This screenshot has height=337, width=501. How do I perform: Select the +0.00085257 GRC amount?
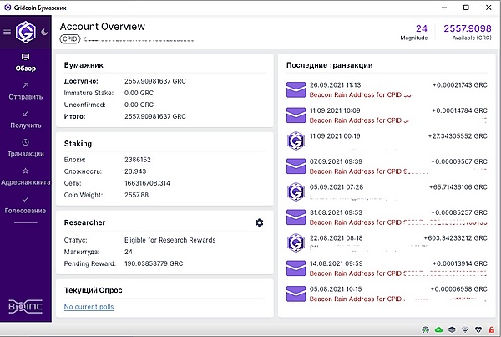(459, 212)
